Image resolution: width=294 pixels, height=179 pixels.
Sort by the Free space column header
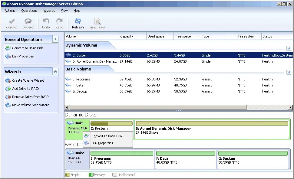(x=187, y=36)
